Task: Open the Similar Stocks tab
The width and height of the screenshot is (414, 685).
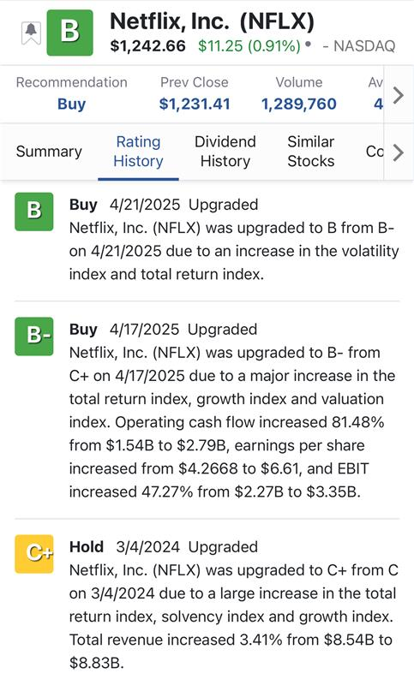Action: 311,152
